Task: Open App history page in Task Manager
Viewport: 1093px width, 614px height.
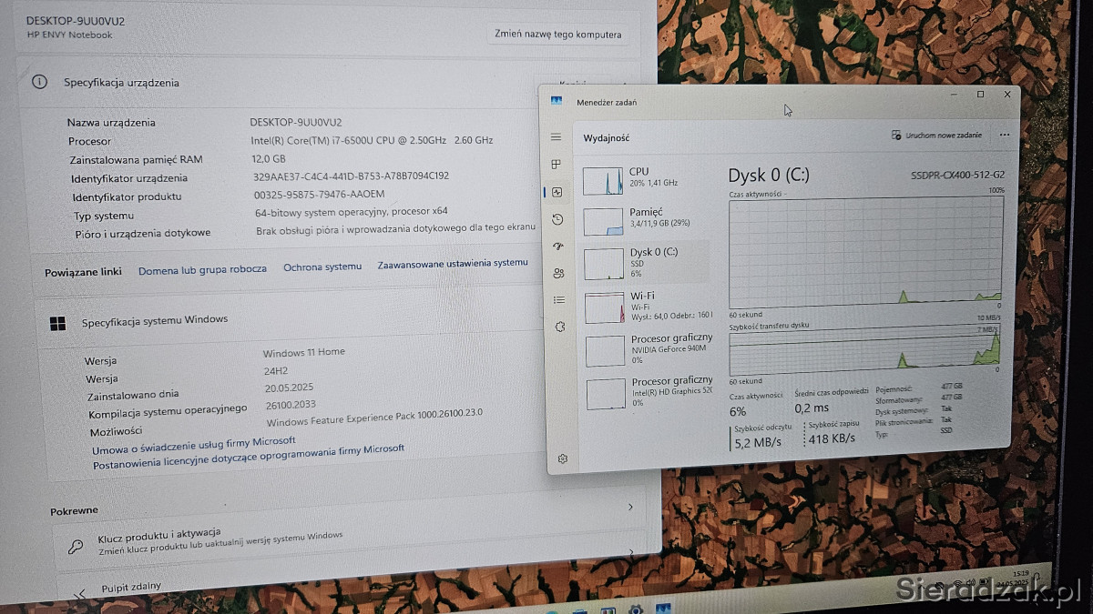Action: click(557, 219)
